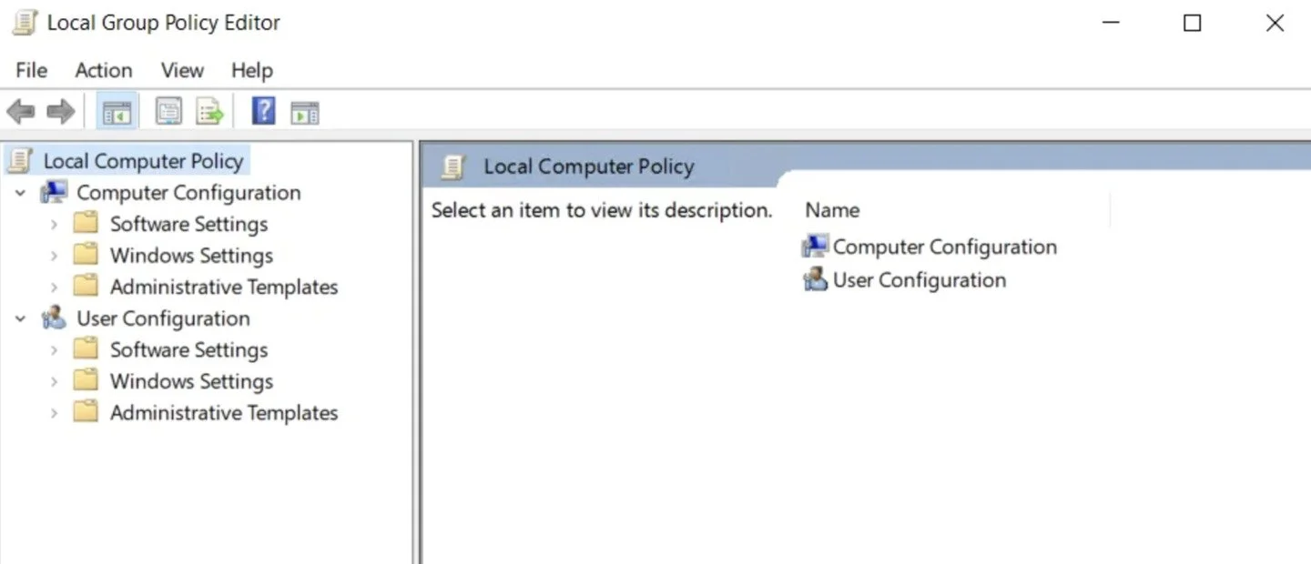Collapse the Computer Configuration tree node

[x=21, y=193]
